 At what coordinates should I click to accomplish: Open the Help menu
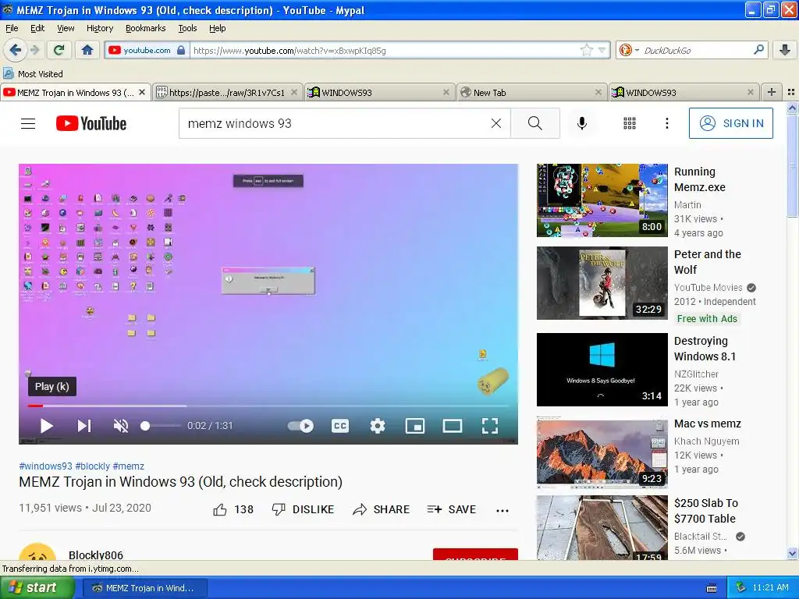[x=217, y=28]
